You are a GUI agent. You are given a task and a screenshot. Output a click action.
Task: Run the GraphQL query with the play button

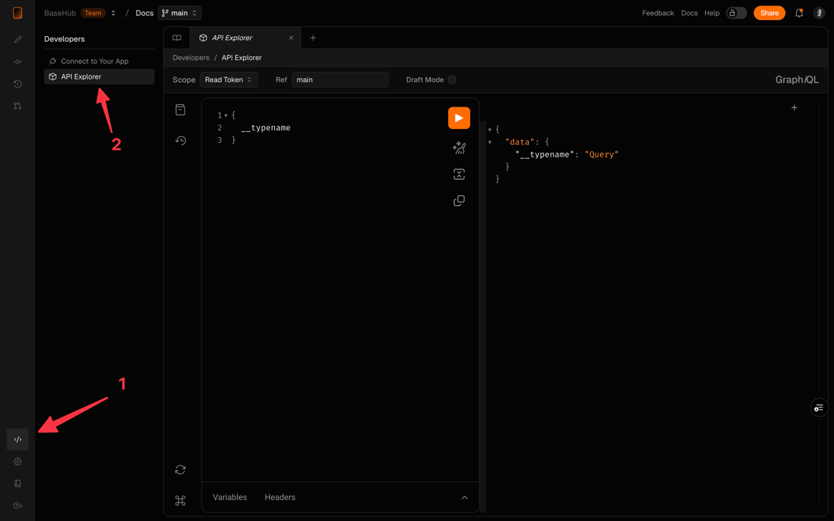459,117
